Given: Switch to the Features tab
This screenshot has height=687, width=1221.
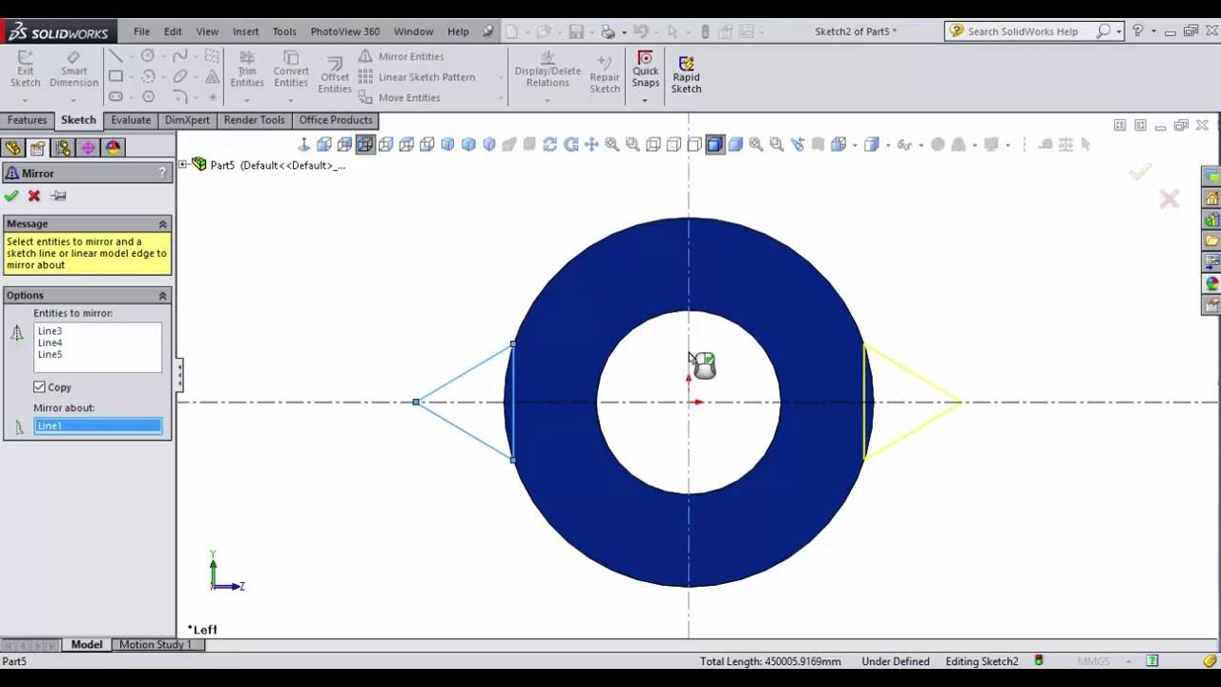Looking at the screenshot, I should pos(27,120).
